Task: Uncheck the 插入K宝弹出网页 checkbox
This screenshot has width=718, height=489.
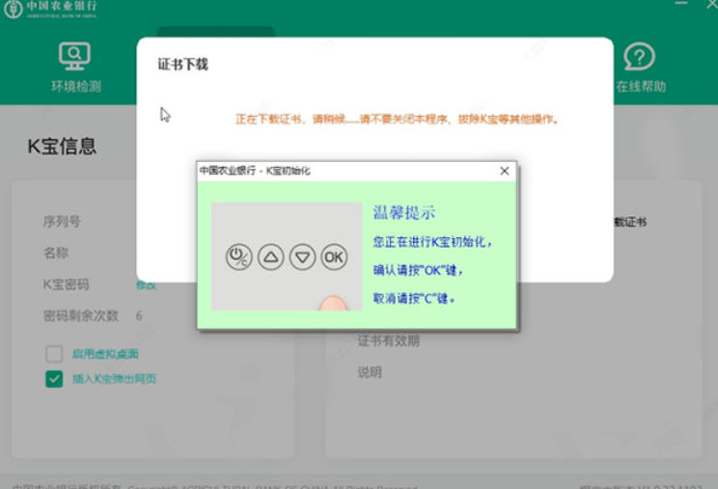Action: coord(54,379)
